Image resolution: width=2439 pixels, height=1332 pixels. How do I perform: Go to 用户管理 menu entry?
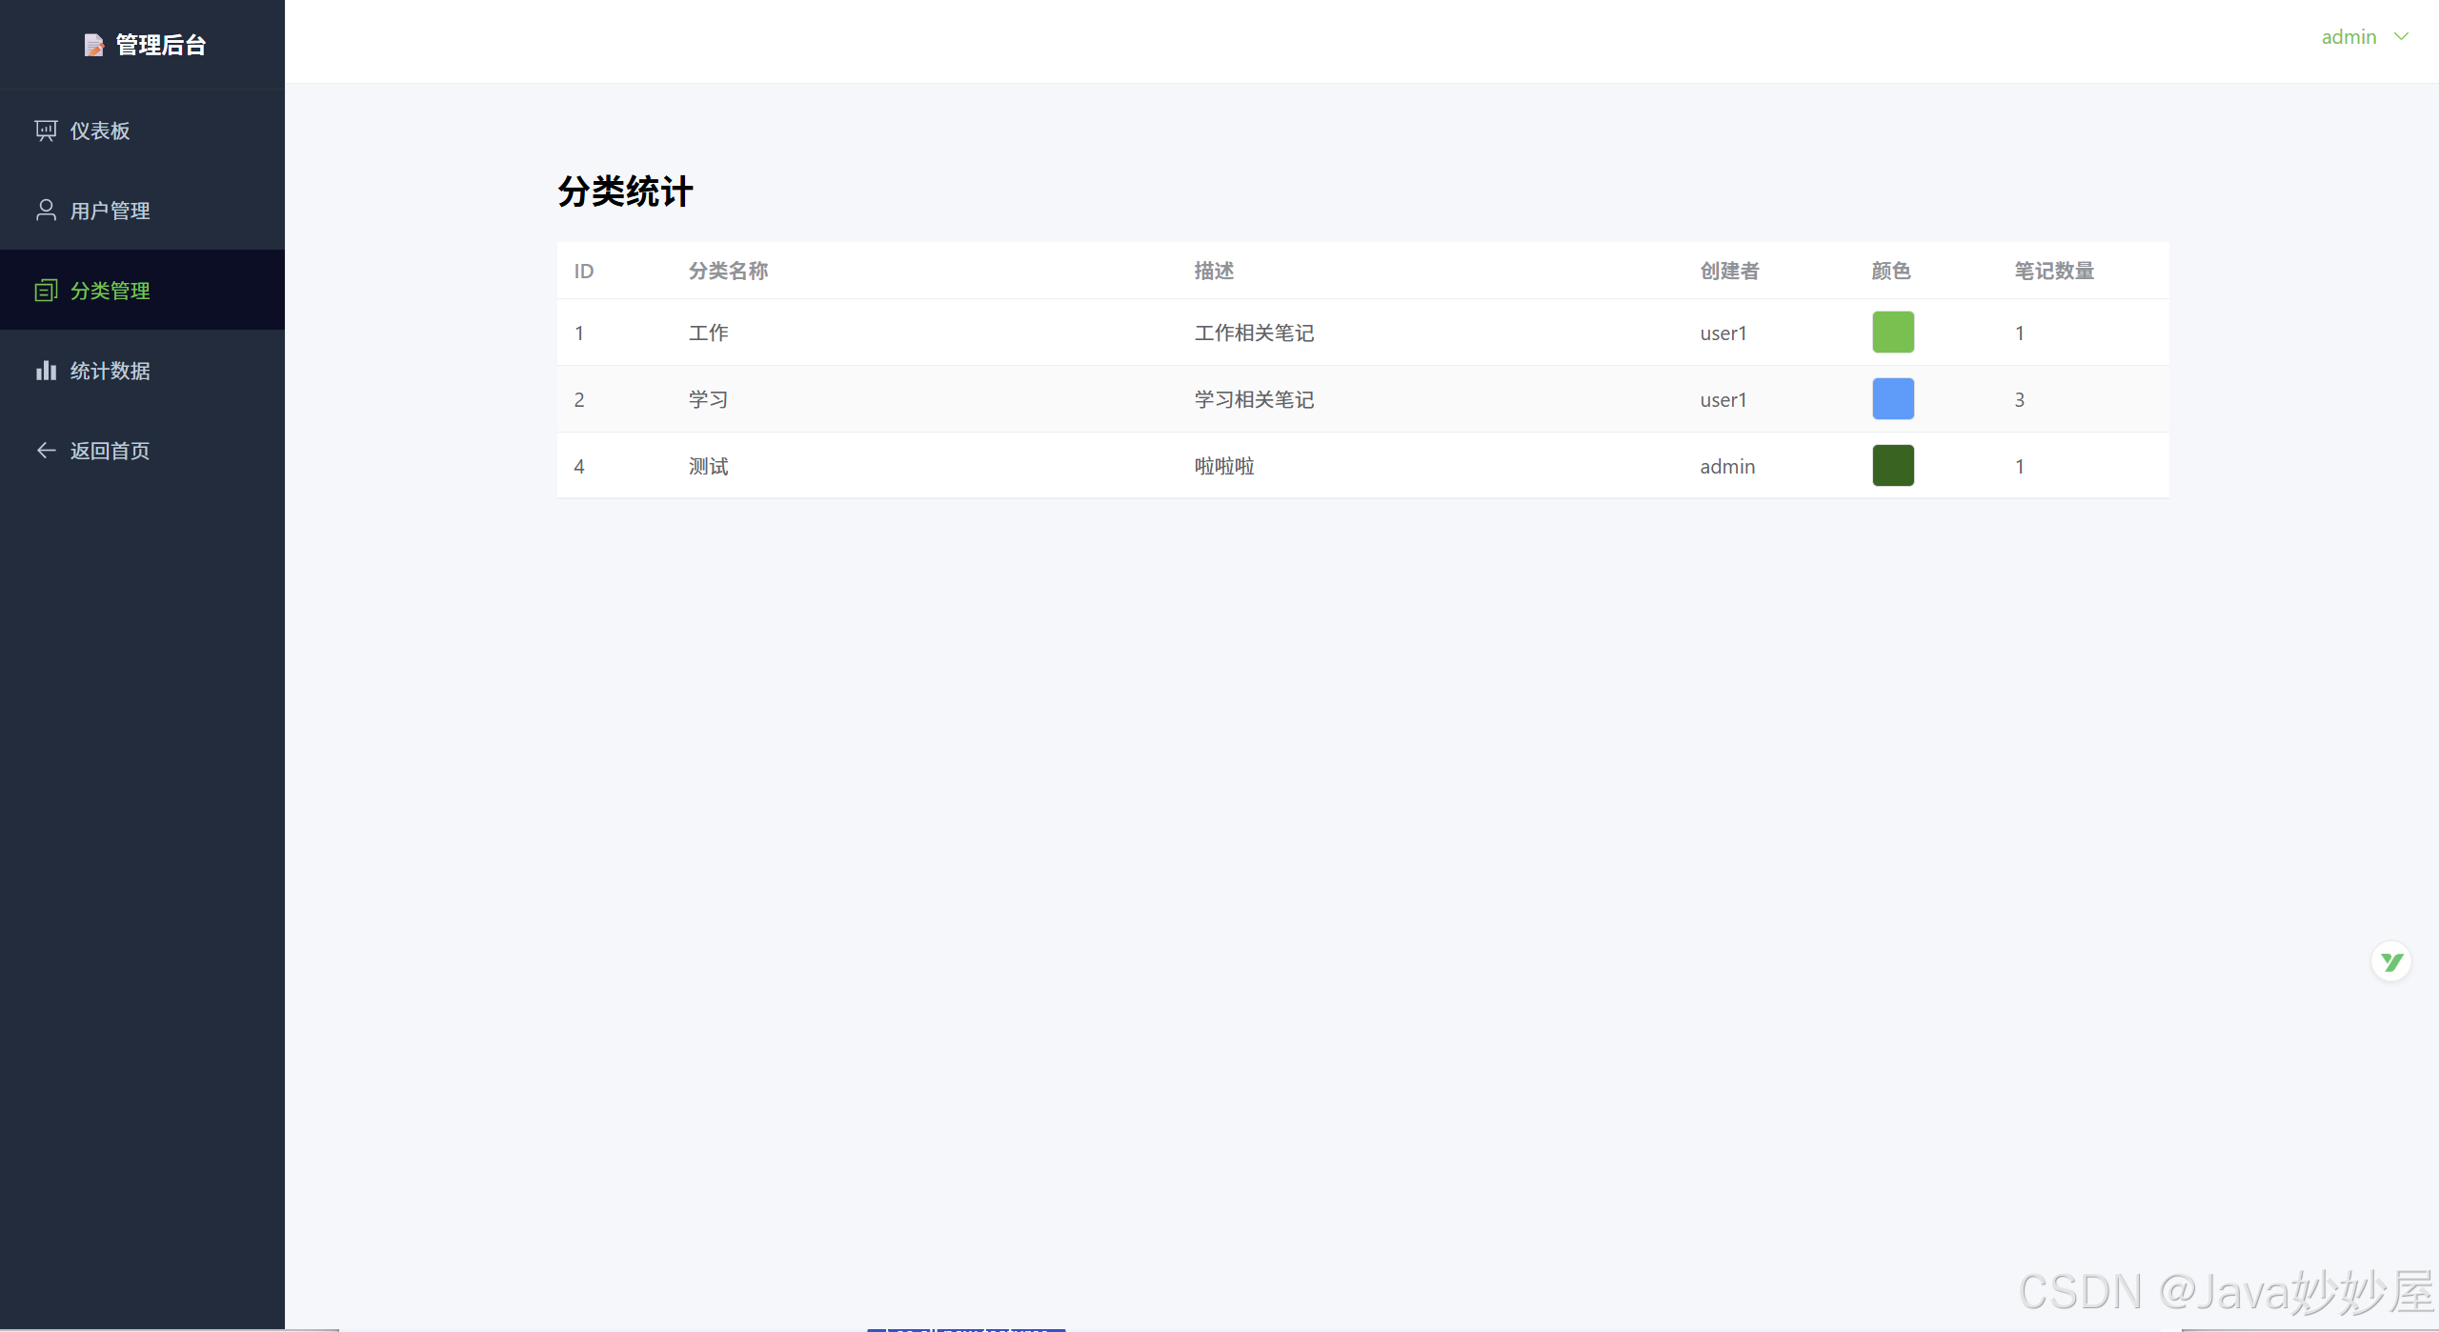[110, 211]
